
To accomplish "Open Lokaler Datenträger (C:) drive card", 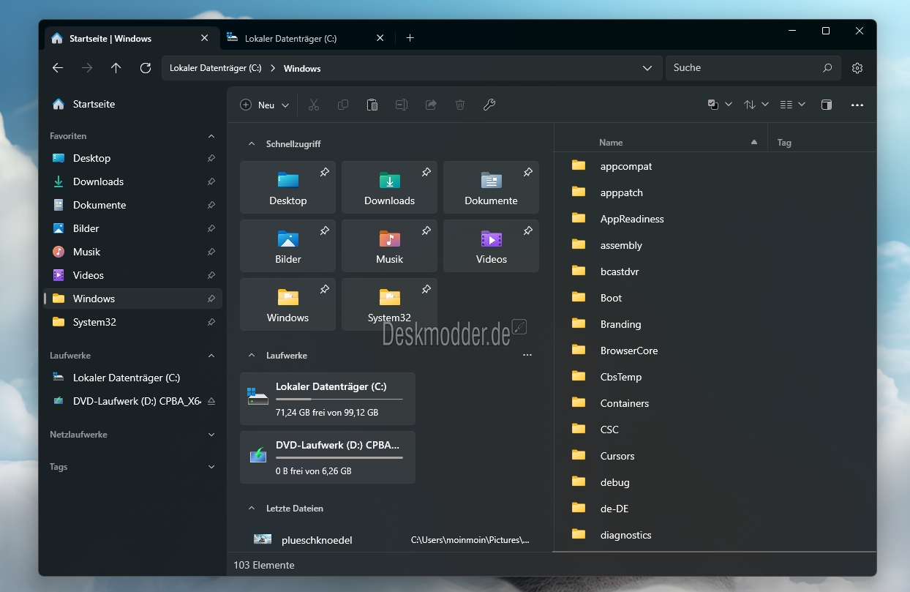I will point(328,399).
